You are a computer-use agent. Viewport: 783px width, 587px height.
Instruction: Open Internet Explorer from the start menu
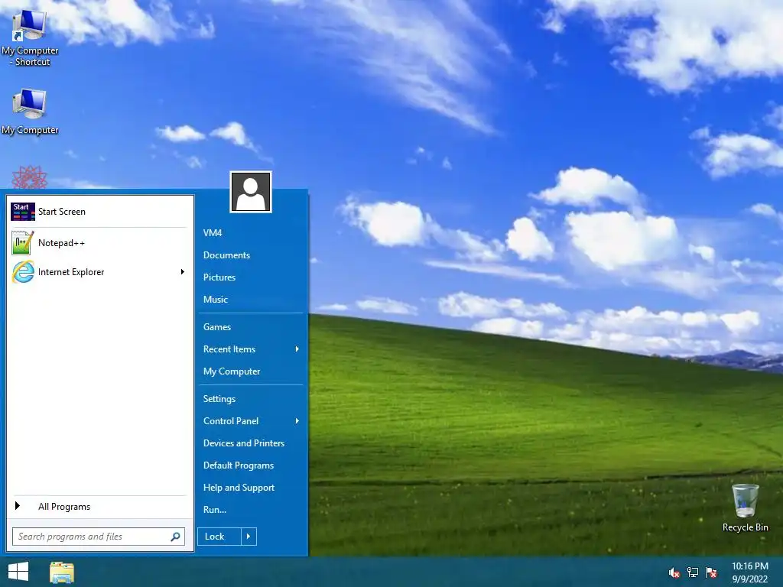(x=100, y=272)
